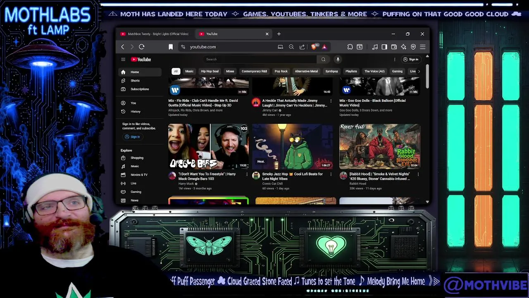
Task: Switch to Matchbox Twenty - Bright Lights tab
Action: click(155, 34)
